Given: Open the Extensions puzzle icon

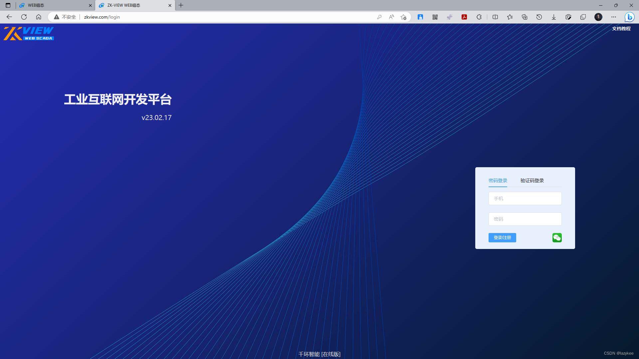Looking at the screenshot, I should pos(479,17).
